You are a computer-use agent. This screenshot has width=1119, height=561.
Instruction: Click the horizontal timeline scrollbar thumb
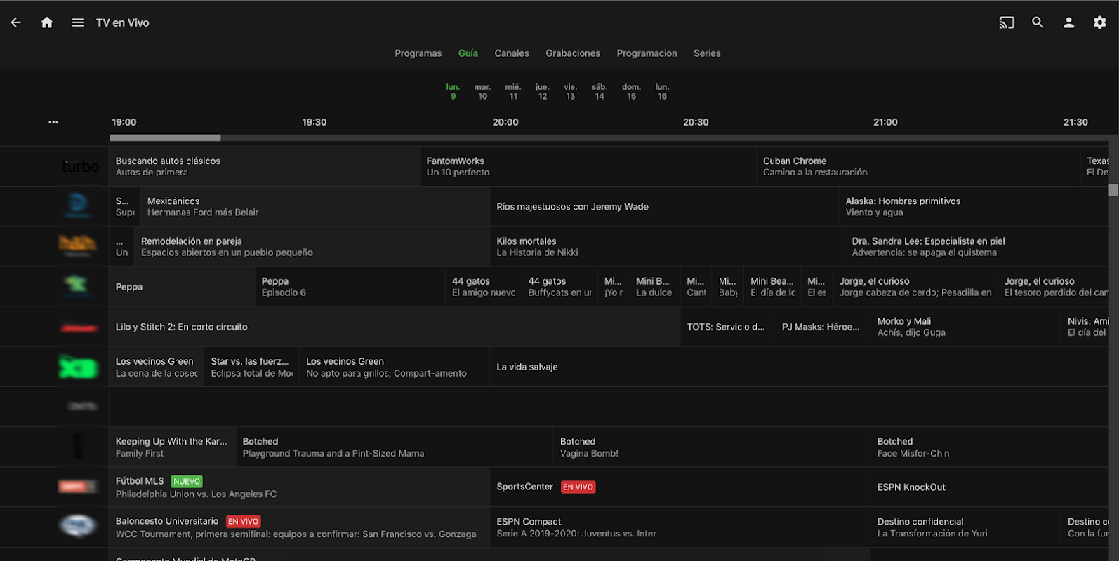click(165, 138)
